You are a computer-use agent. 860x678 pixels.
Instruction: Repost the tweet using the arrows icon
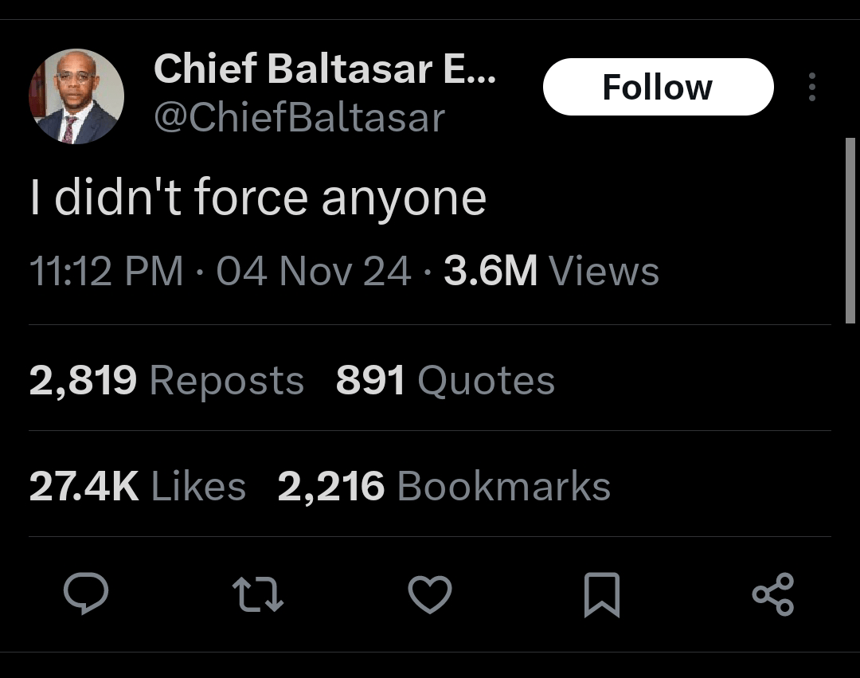257,594
